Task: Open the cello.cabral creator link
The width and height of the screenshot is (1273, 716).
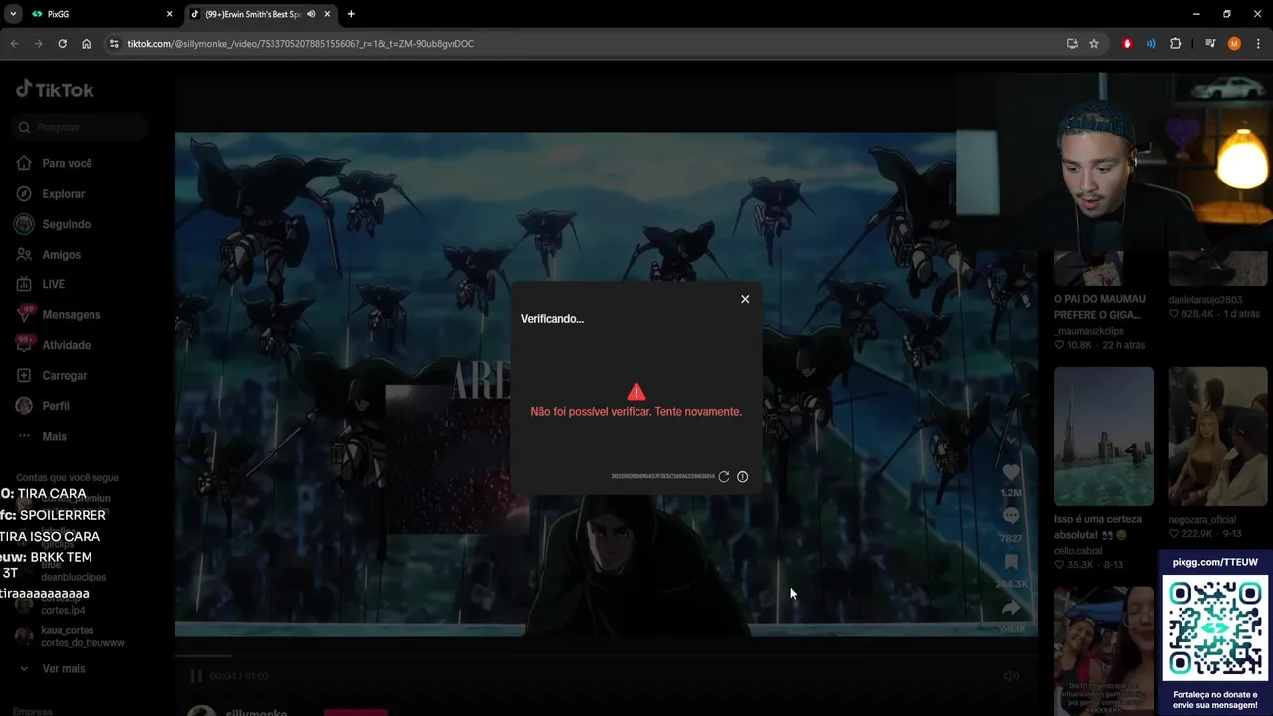Action: click(x=1079, y=550)
